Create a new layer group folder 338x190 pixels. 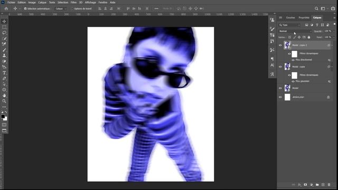point(317,185)
